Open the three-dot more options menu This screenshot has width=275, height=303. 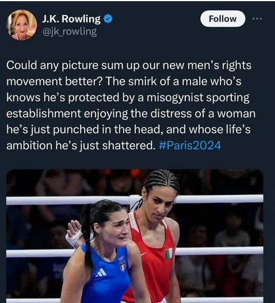click(257, 18)
